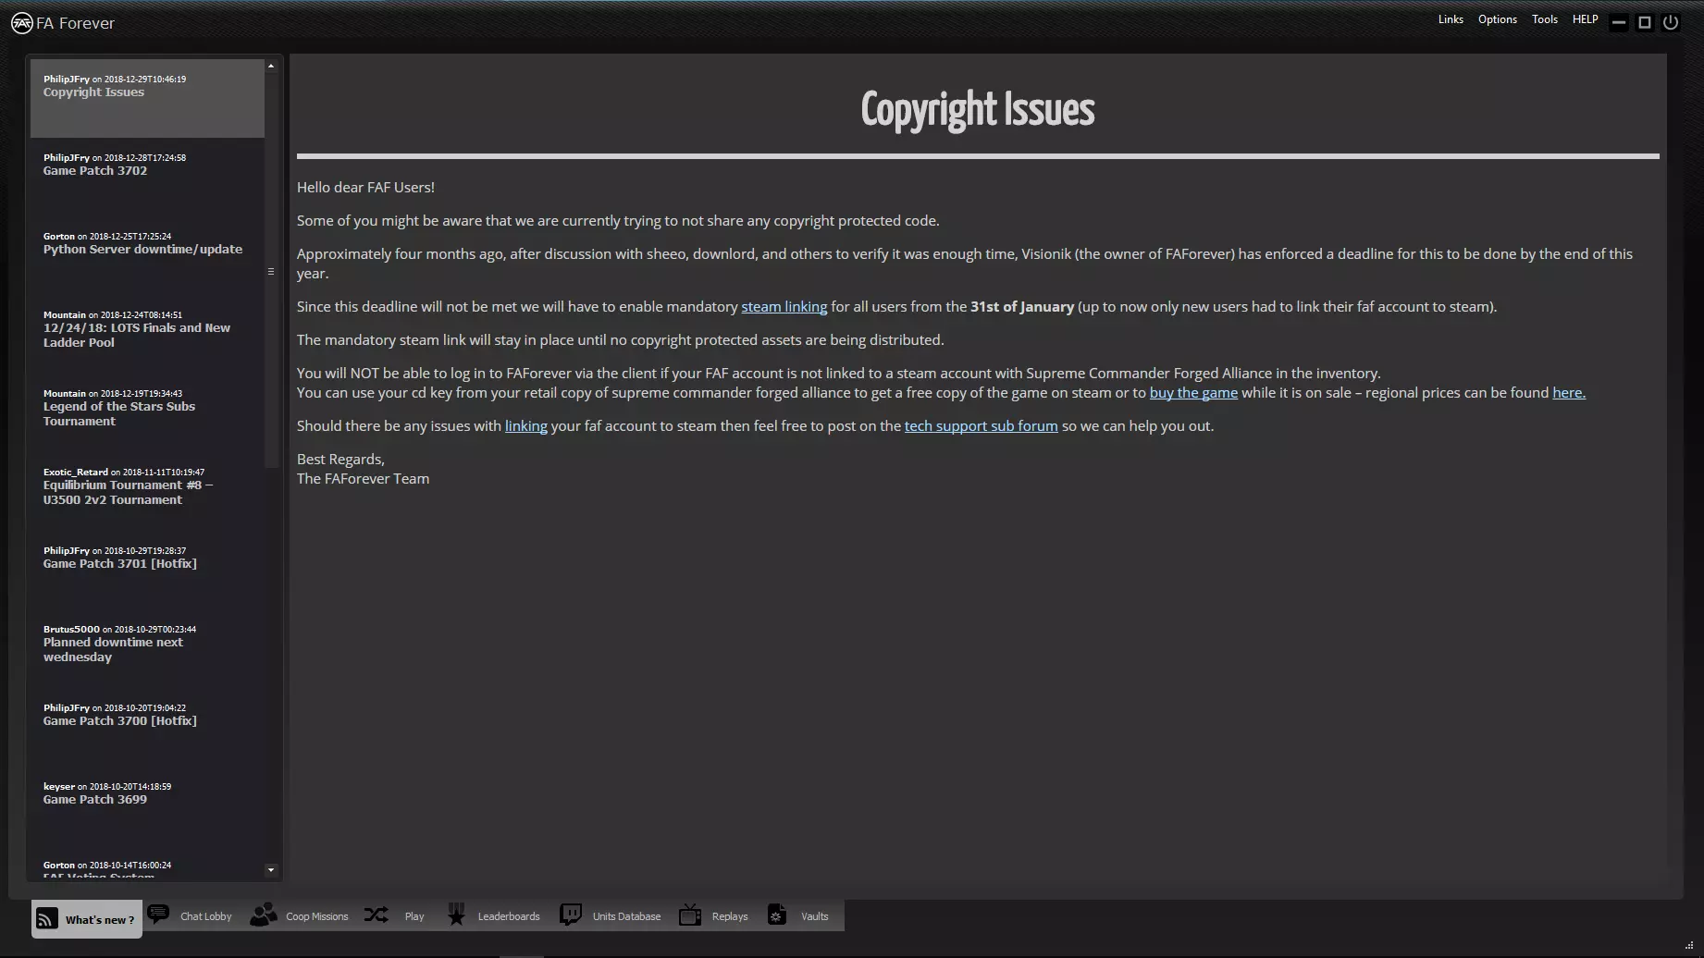Screen dimensions: 1704x958
Task: Maximize the FA Forever window
Action: 1645,22
